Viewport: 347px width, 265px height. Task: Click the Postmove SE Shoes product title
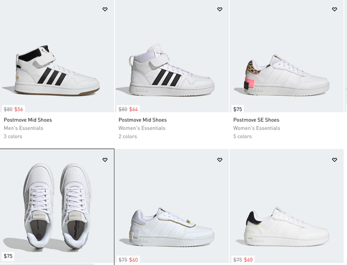tap(256, 120)
